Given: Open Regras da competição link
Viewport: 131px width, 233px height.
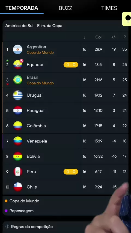Looking at the screenshot, I should 32,227.
